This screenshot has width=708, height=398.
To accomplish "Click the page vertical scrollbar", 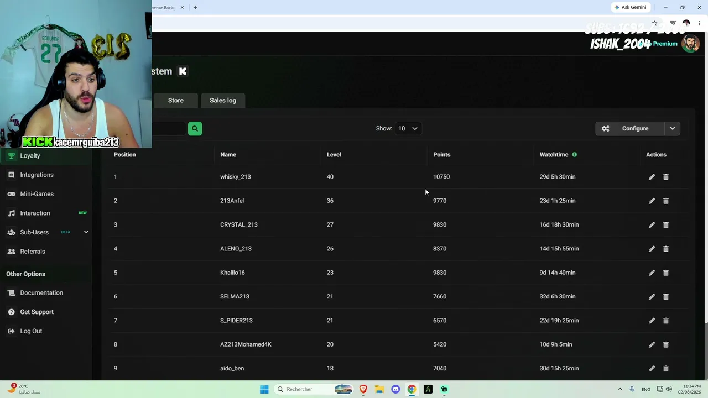I will click(706, 177).
